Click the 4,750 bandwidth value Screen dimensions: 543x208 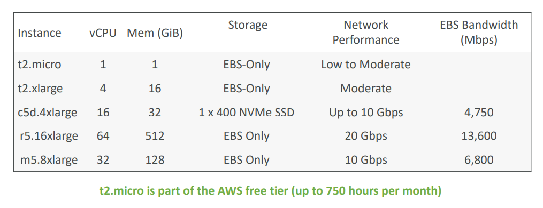pos(479,113)
